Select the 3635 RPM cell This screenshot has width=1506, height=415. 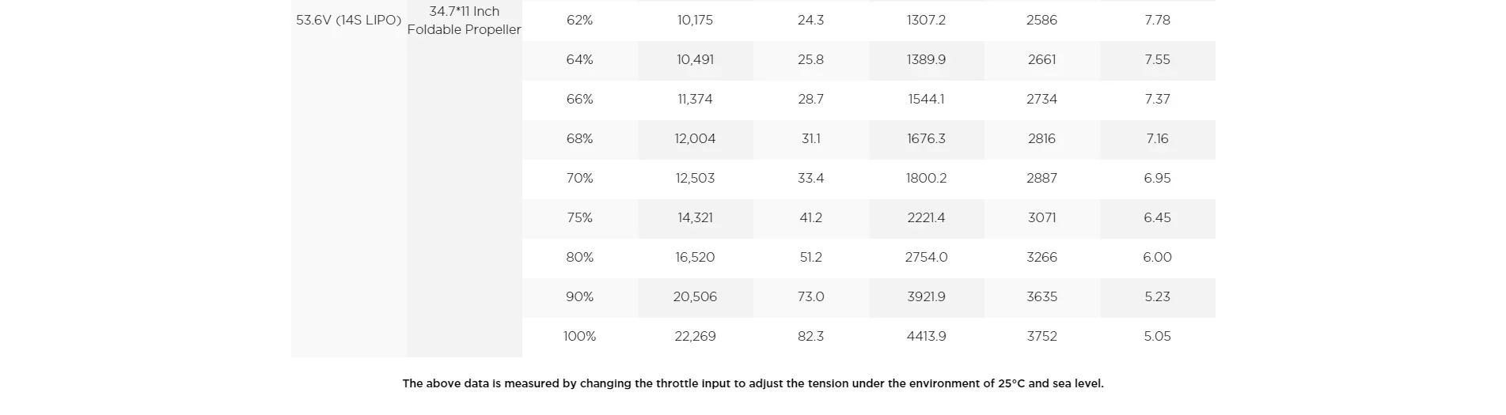pos(1042,297)
